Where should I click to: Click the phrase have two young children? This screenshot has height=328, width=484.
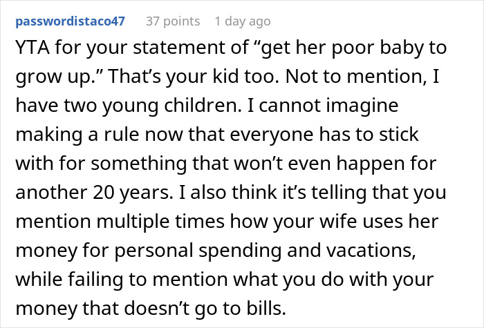tap(129, 106)
